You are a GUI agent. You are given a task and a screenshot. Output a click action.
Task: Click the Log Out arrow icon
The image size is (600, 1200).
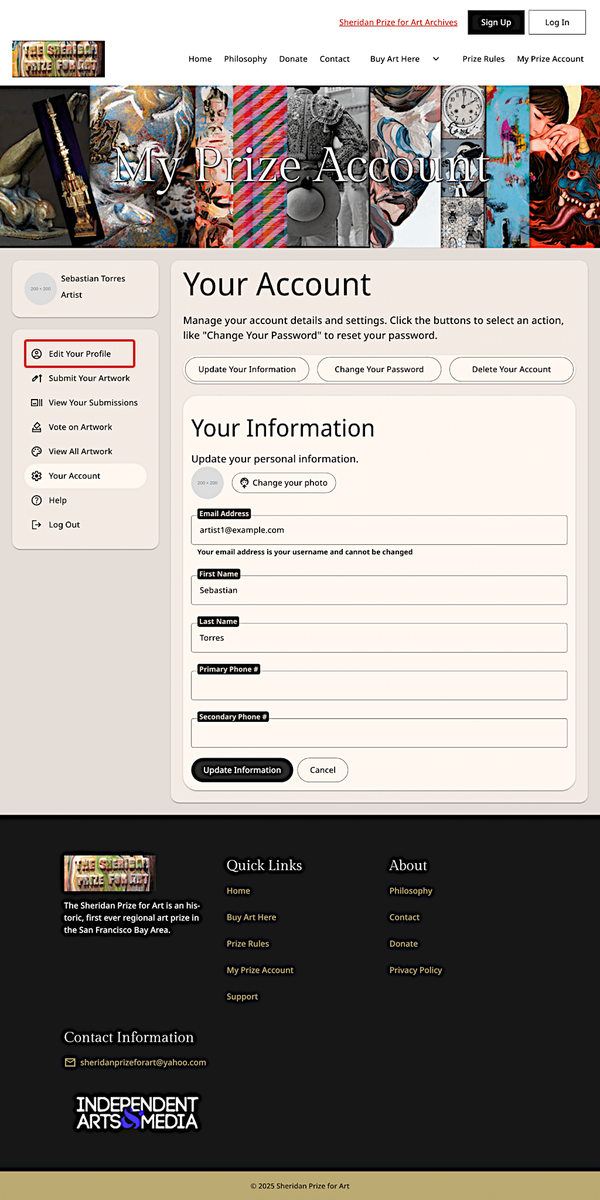point(36,525)
